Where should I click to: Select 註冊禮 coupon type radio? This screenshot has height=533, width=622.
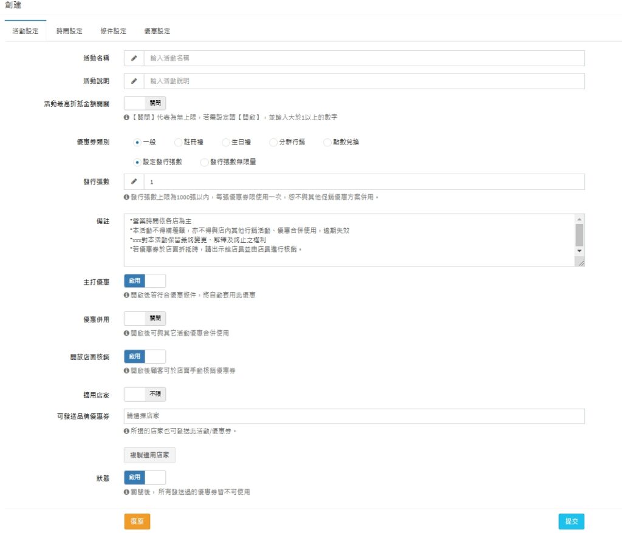(x=179, y=142)
